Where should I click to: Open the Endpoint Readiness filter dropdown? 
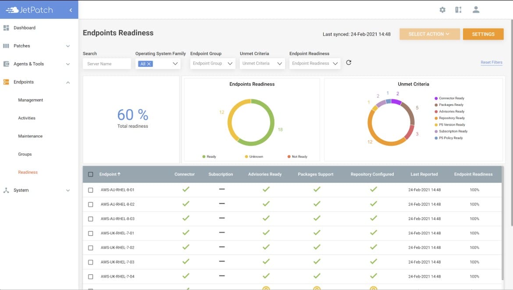(x=315, y=64)
